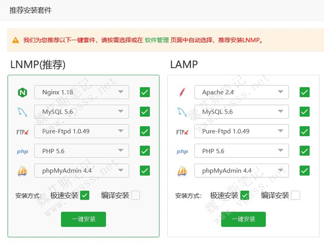Toggle LNMP 极速安装 checkbox
This screenshot has width=324, height=250.
[85, 195]
